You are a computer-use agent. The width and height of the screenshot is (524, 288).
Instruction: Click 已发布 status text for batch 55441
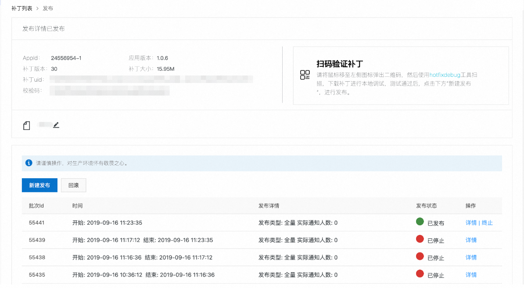click(436, 223)
